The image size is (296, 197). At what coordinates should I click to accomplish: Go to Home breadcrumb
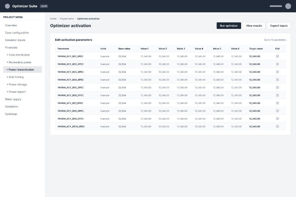(53, 19)
